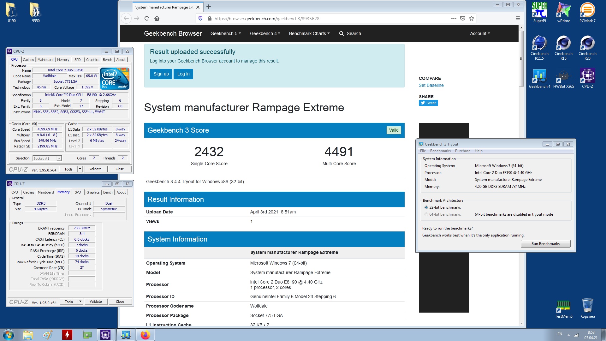This screenshot has height=341, width=606.
Task: Save page to Pocket icon
Action: tap(463, 18)
